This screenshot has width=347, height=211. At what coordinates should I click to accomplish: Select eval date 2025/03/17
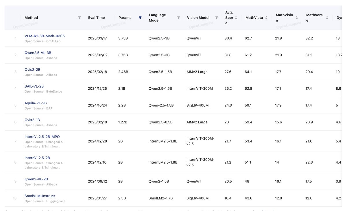tap(97, 38)
